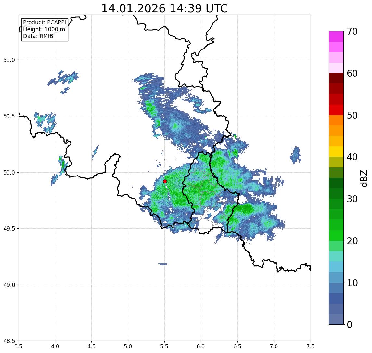Click the Height: 1000 m label
Viewport: 372px width, 353px height.
(x=44, y=29)
